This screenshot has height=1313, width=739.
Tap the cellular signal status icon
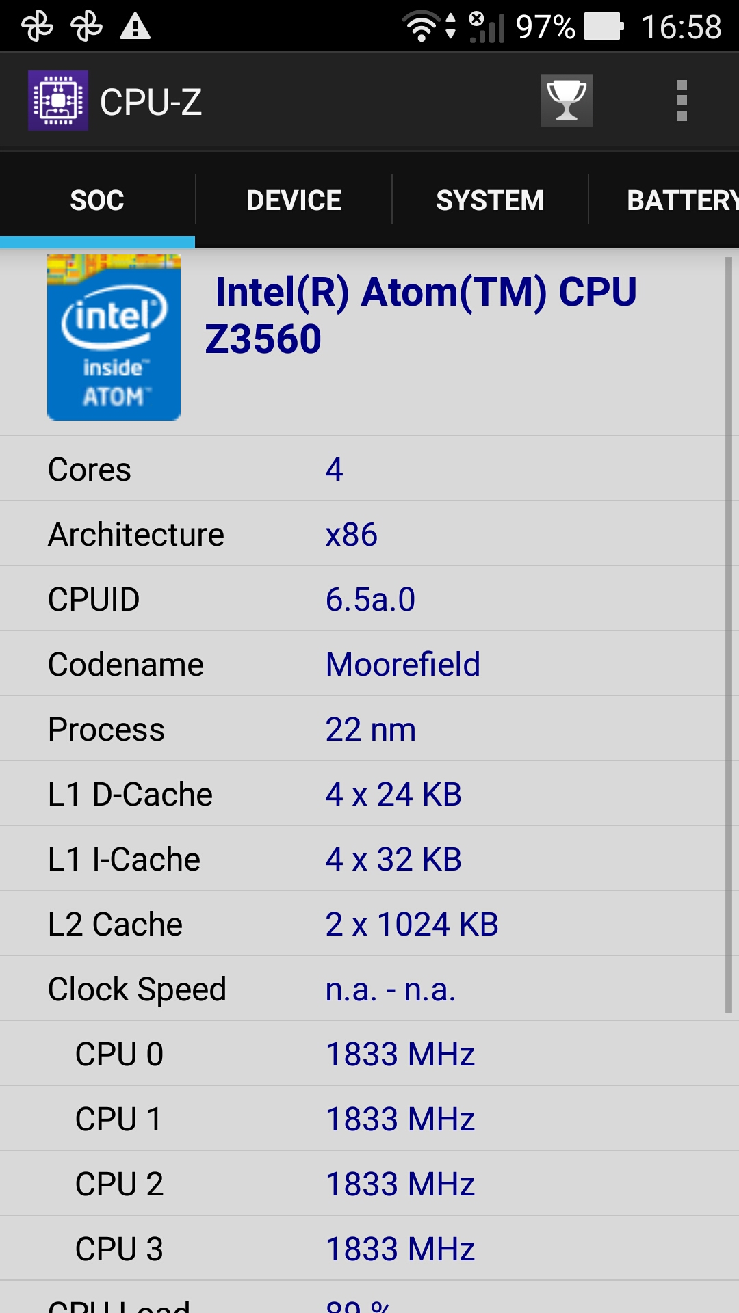pyautogui.click(x=487, y=27)
